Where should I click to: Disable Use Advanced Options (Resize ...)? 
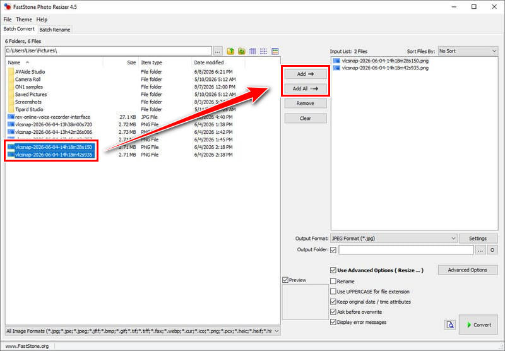click(333, 270)
